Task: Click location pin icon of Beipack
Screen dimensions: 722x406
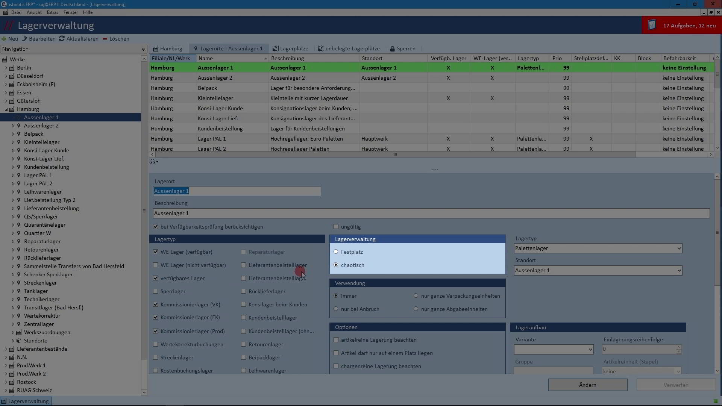Action: (19, 134)
